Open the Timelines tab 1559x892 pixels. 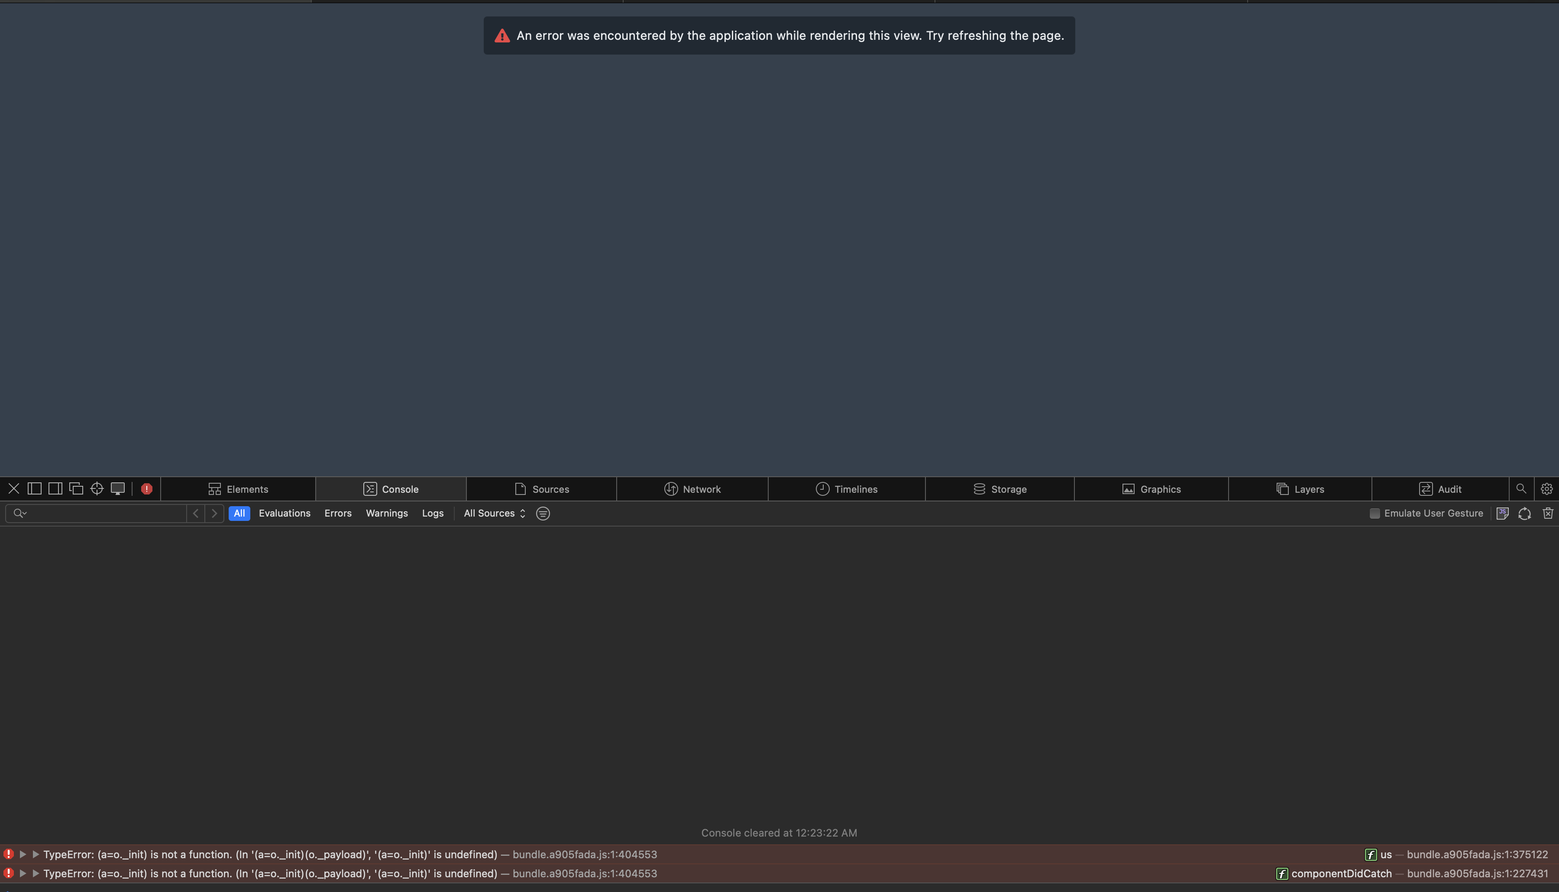(847, 489)
